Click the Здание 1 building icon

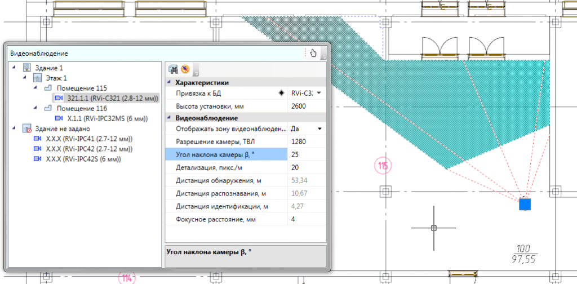pyautogui.click(x=26, y=68)
